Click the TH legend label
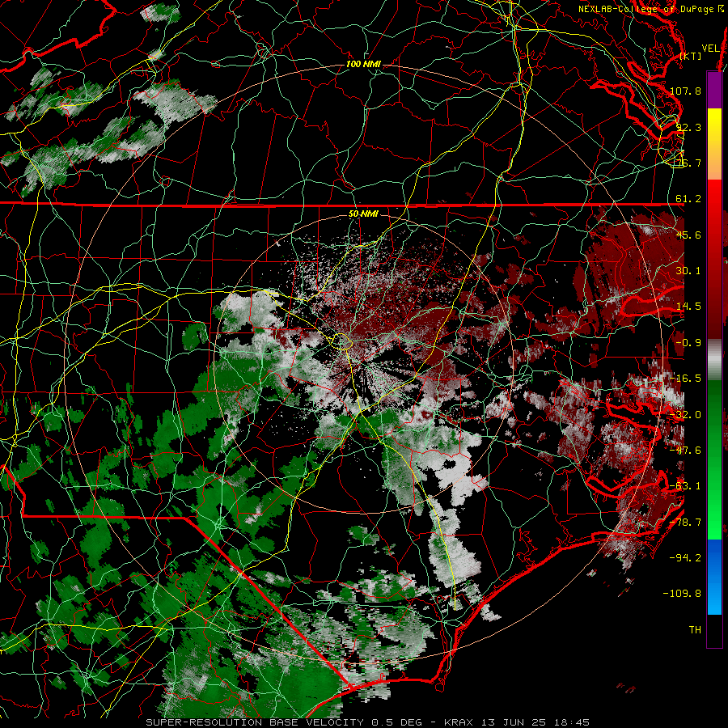Viewport: 728px width, 728px height. coord(695,630)
